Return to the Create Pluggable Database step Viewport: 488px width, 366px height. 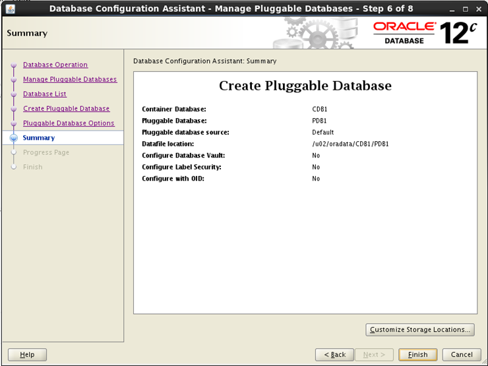67,109
